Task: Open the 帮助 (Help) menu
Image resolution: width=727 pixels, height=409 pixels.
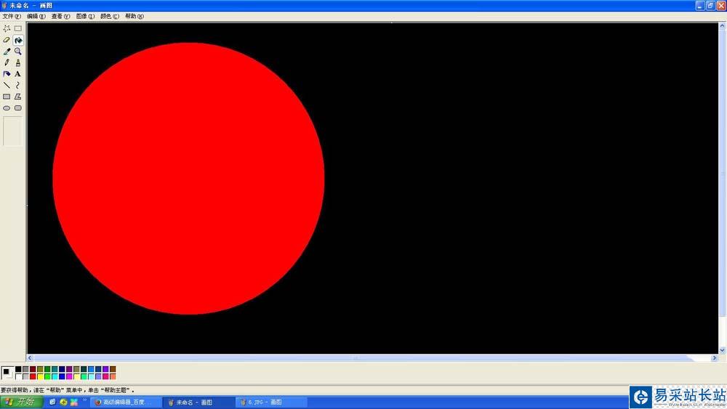Action: coord(134,16)
